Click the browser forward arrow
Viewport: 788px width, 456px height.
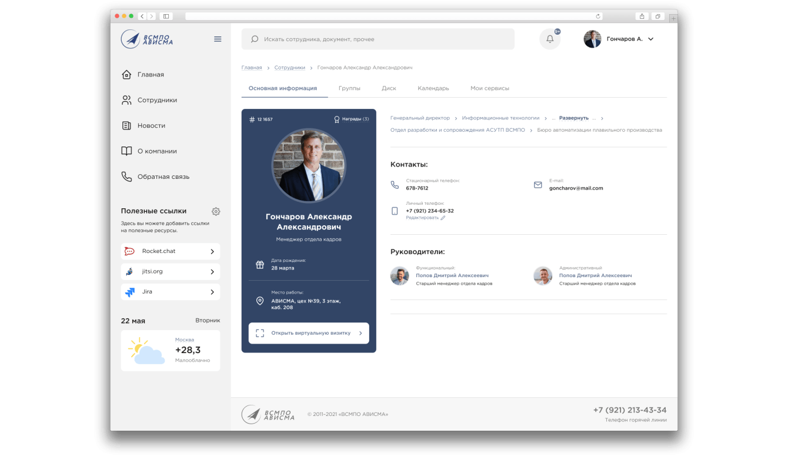pyautogui.click(x=151, y=16)
